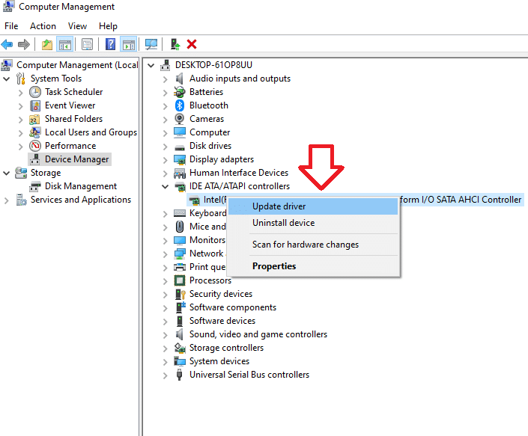Viewport: 528px width, 436px height.
Task: Expand the Computer category
Action: click(165, 133)
